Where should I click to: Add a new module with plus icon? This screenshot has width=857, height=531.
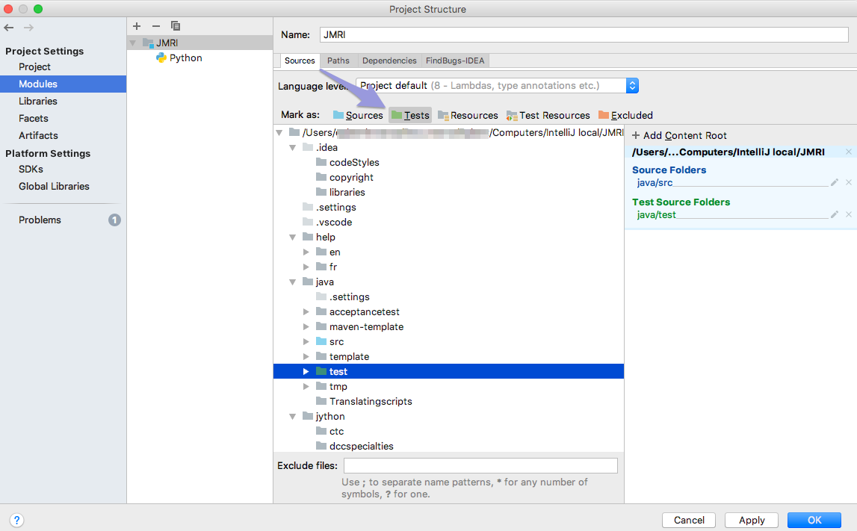click(x=137, y=25)
